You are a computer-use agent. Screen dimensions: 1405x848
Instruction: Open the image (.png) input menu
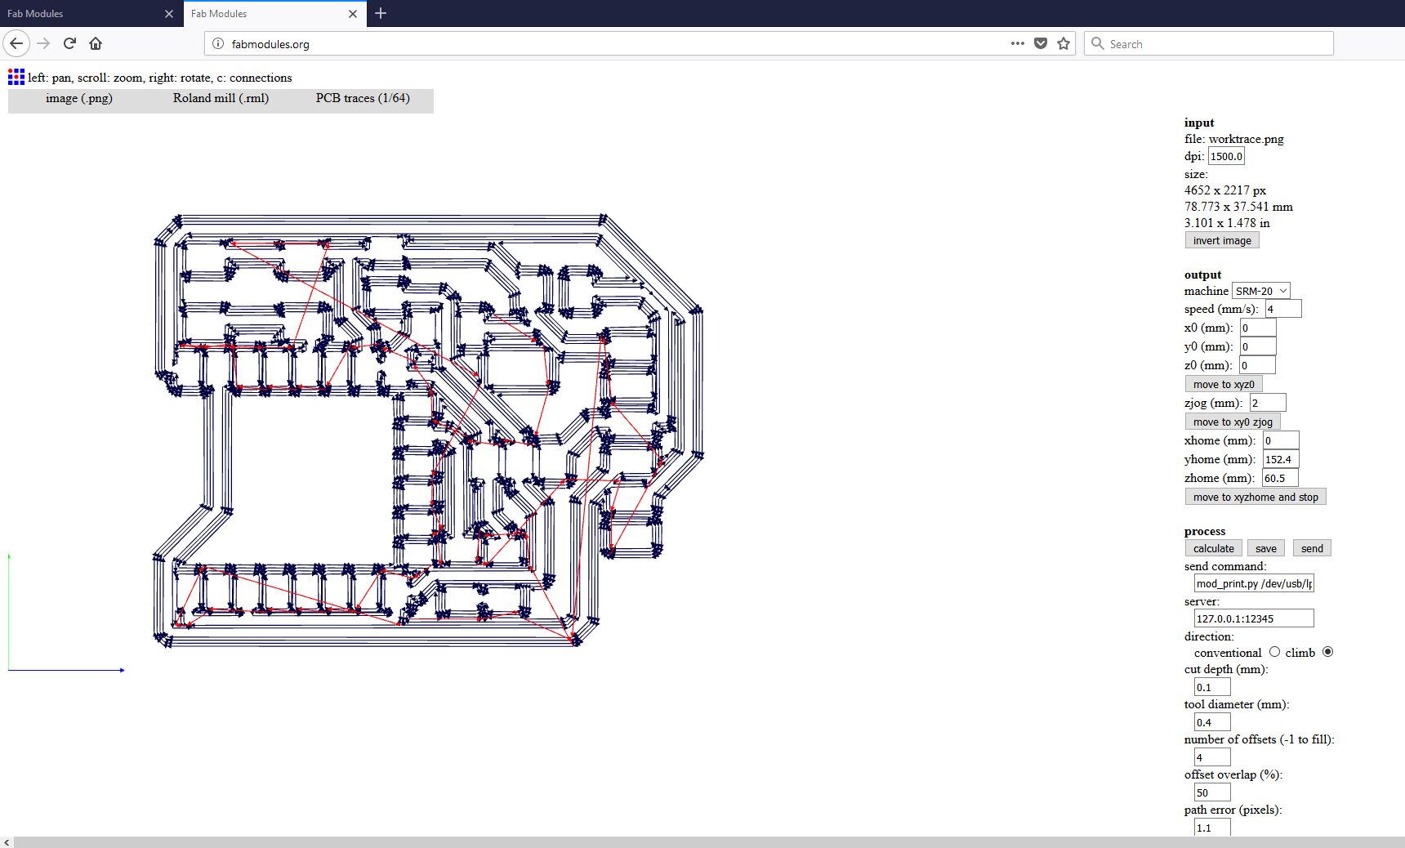[79, 98]
